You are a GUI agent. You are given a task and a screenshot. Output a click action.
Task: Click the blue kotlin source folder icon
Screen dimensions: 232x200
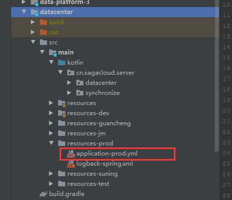(62, 63)
